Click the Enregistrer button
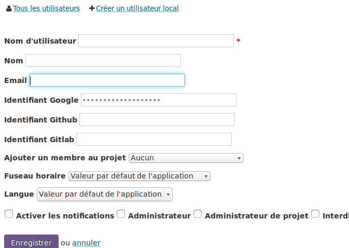This screenshot has height=248, width=349. (x=32, y=242)
